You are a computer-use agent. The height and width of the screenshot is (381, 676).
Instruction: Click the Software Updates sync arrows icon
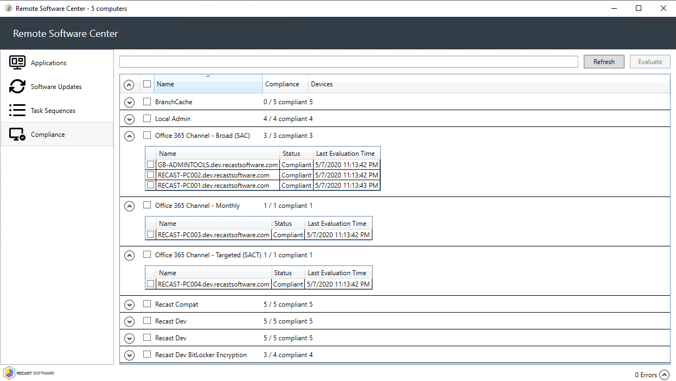pyautogui.click(x=17, y=86)
